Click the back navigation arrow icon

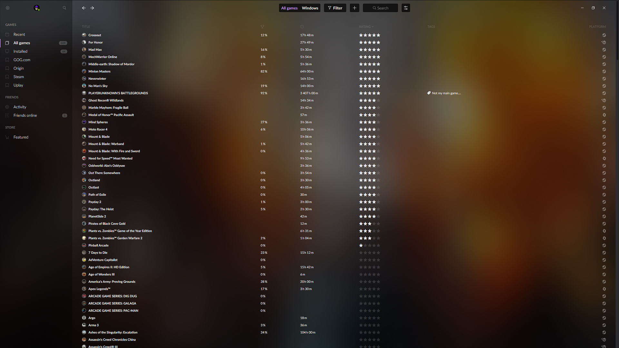[84, 7]
